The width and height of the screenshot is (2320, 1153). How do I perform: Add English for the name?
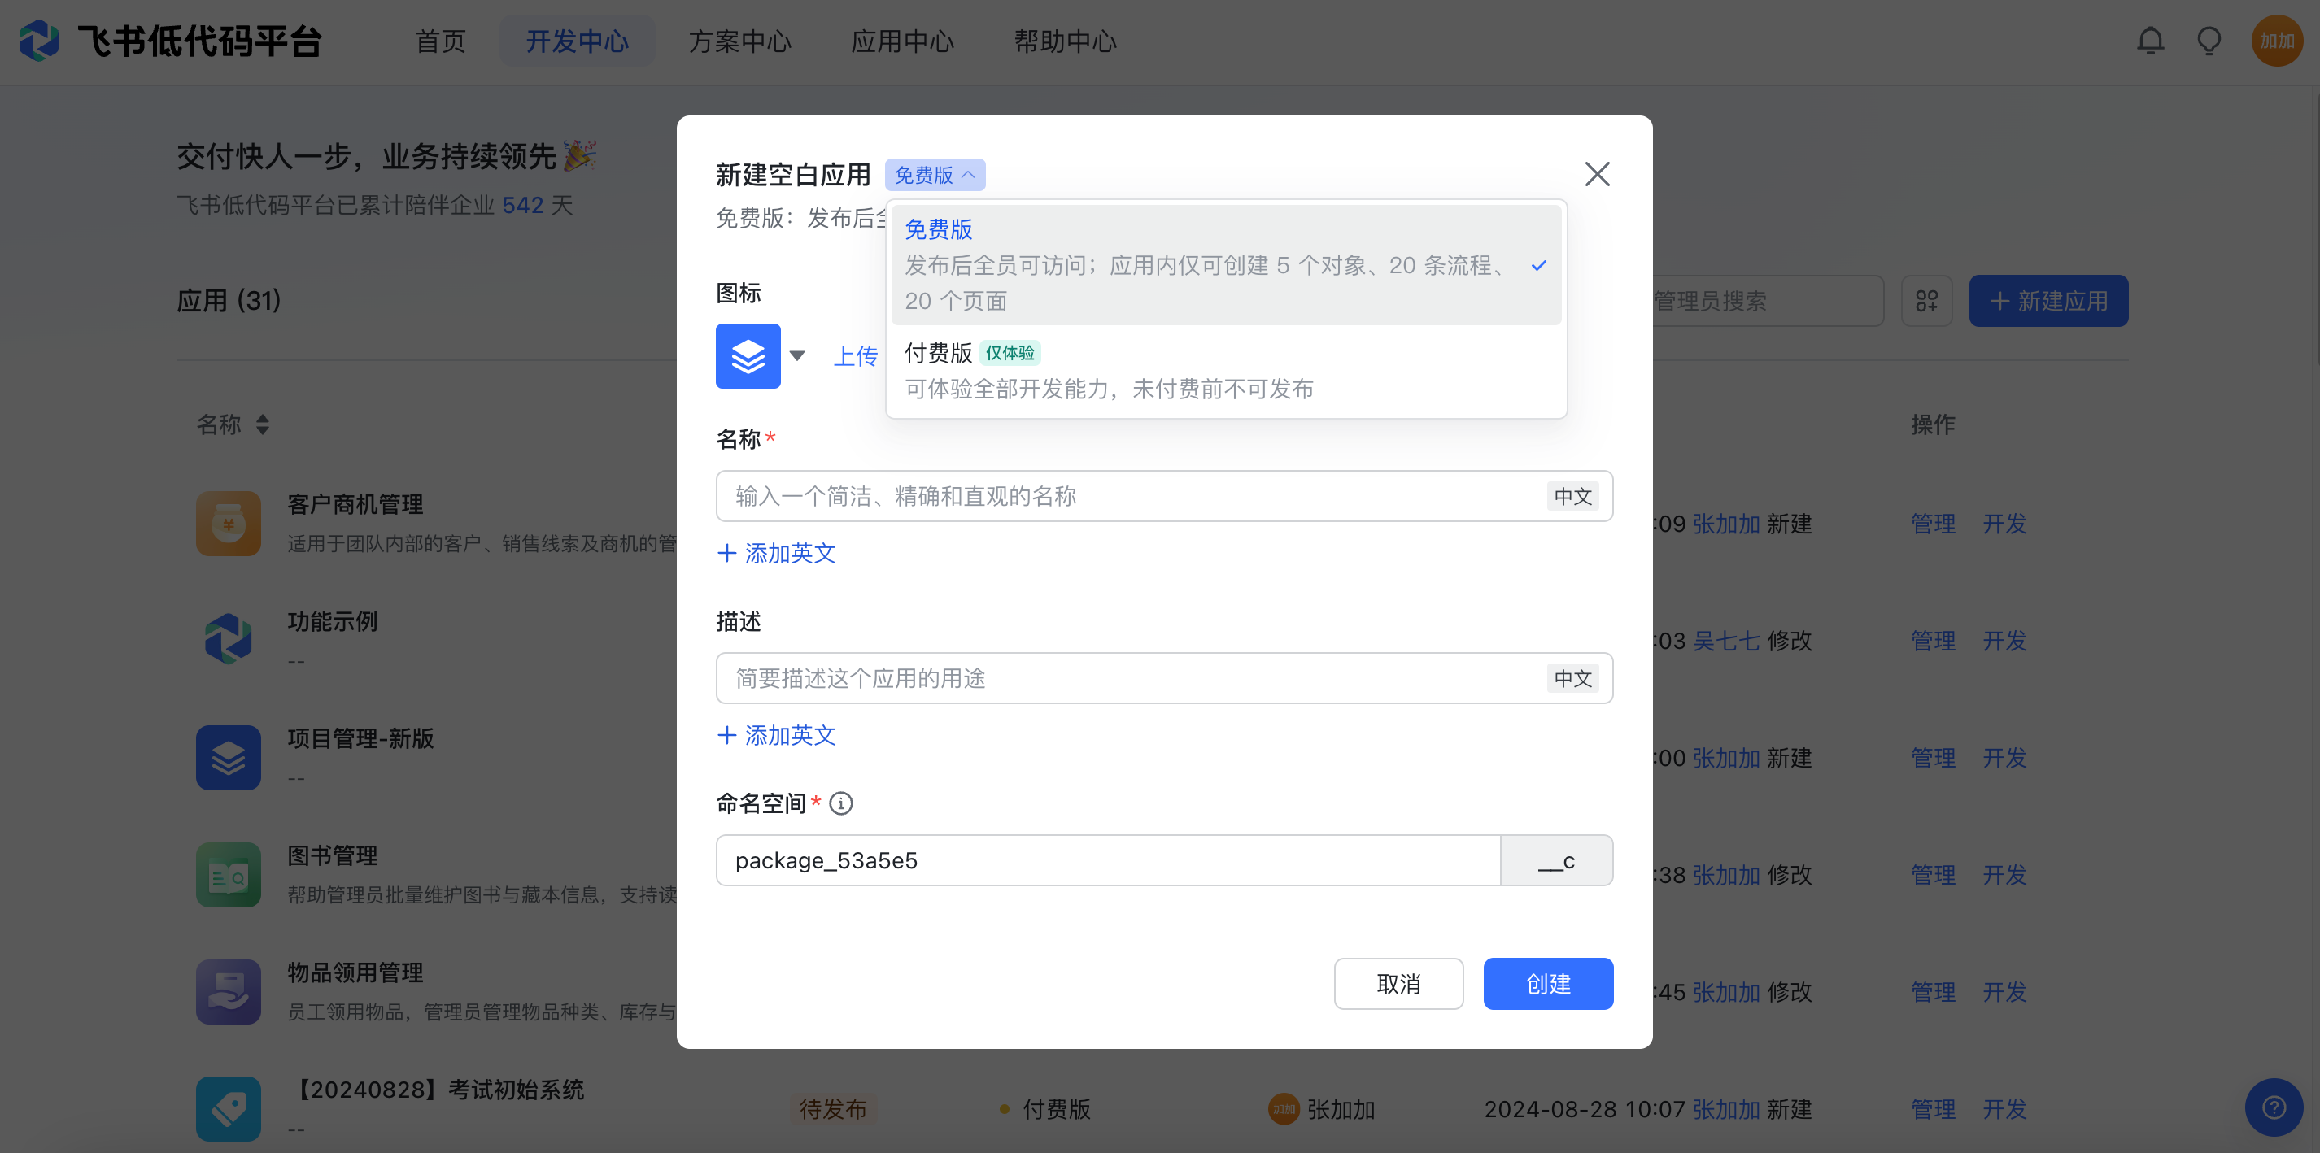click(776, 553)
